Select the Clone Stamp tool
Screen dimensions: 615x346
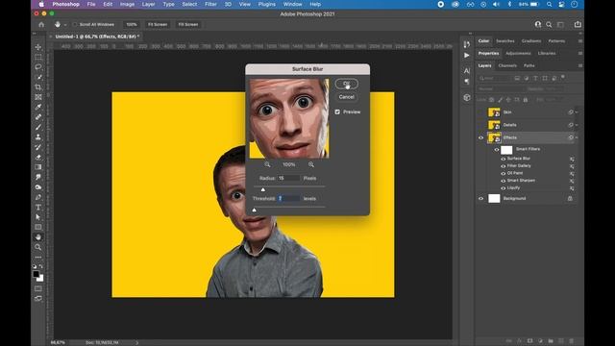38,136
